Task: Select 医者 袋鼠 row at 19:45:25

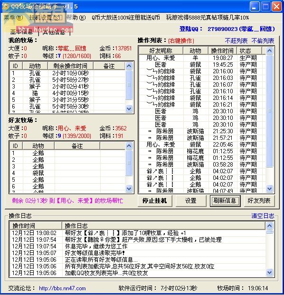Action: point(202,65)
